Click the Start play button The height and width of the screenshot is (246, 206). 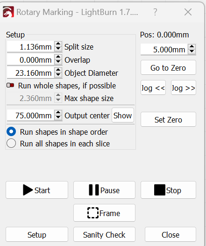tap(37, 190)
